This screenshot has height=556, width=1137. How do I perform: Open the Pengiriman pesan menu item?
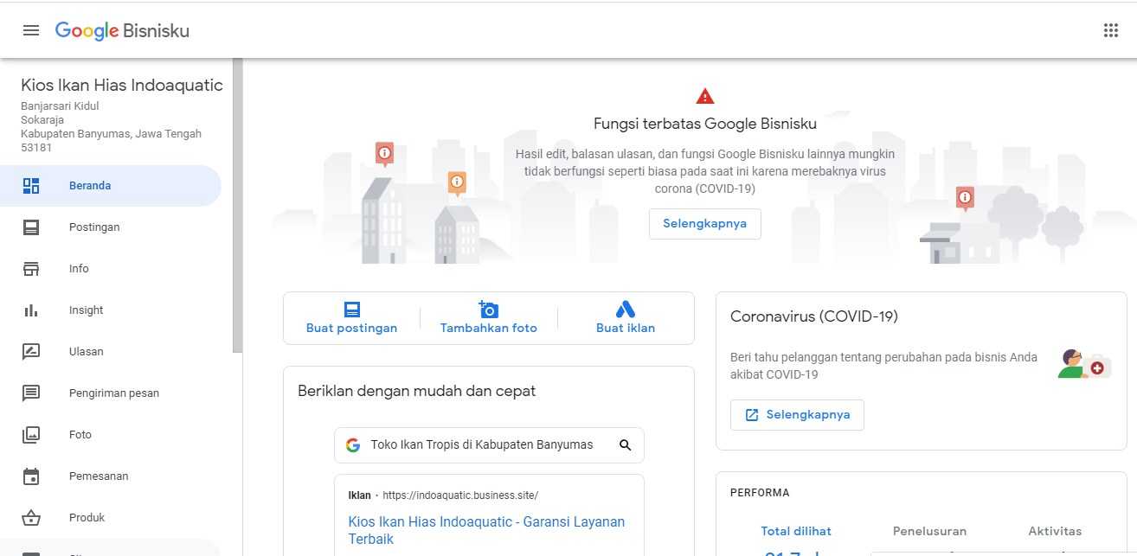tap(111, 393)
